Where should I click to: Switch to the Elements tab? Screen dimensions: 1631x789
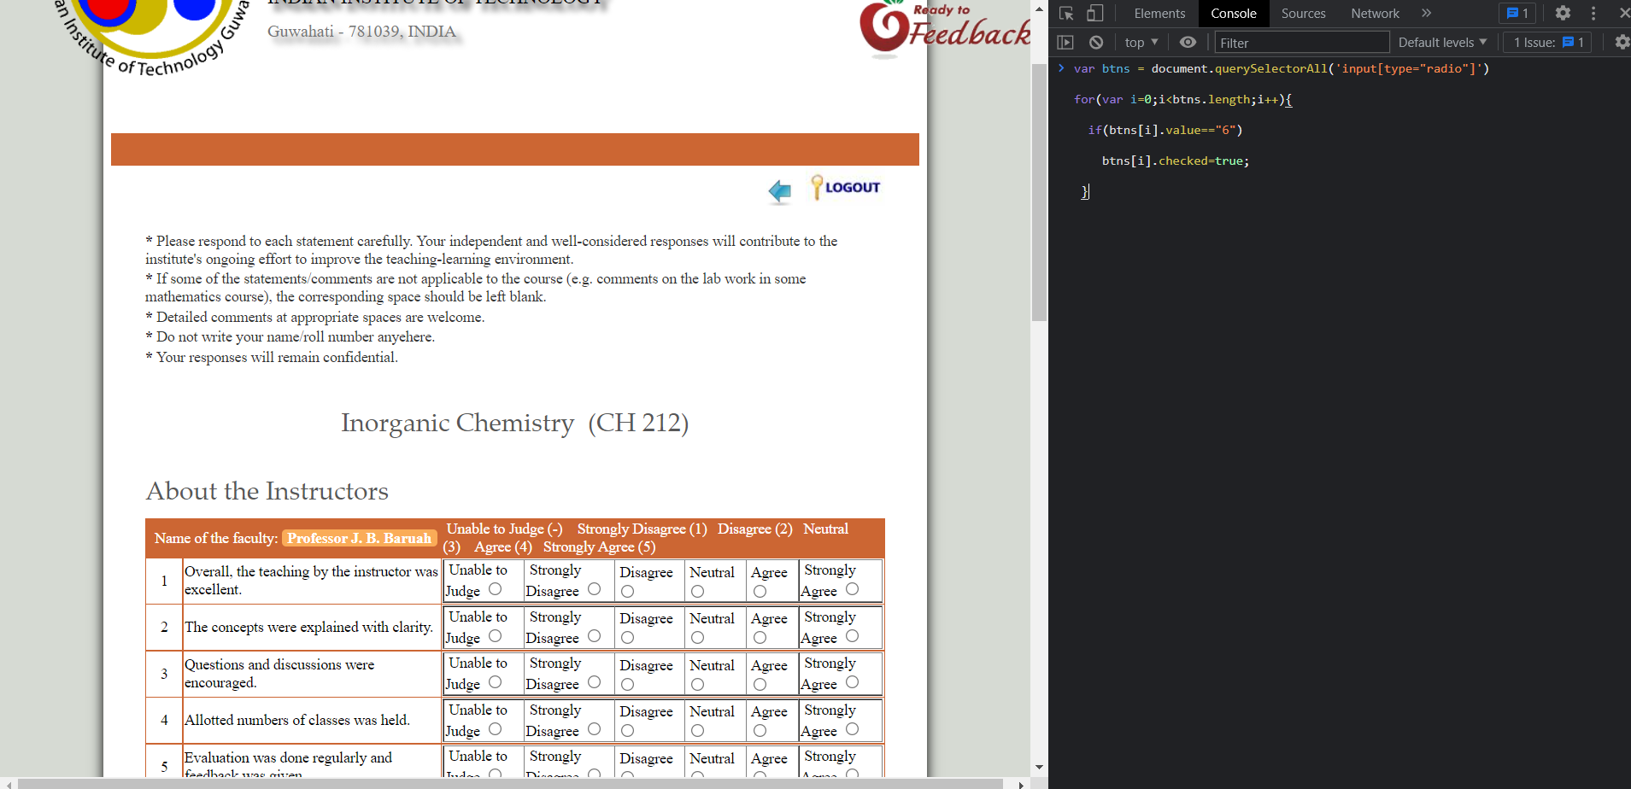click(1159, 13)
